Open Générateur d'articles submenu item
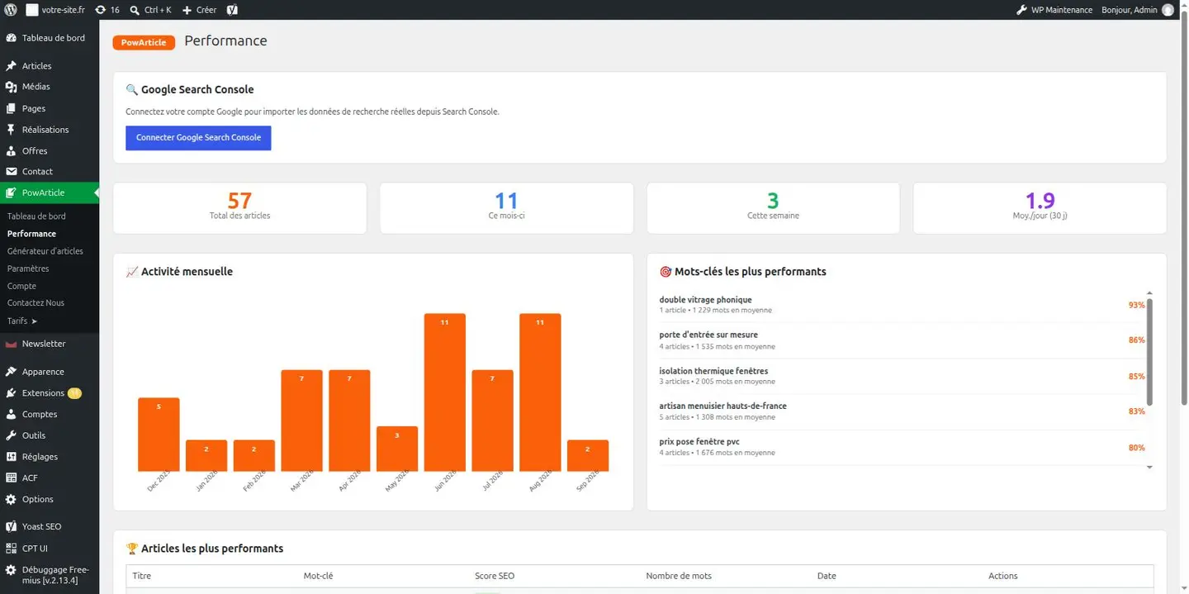The image size is (1189, 594). 45,251
